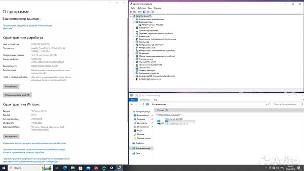Viewport: 304px width, 171px height.
Task: Expand Процессоры category
Action: point(134,68)
